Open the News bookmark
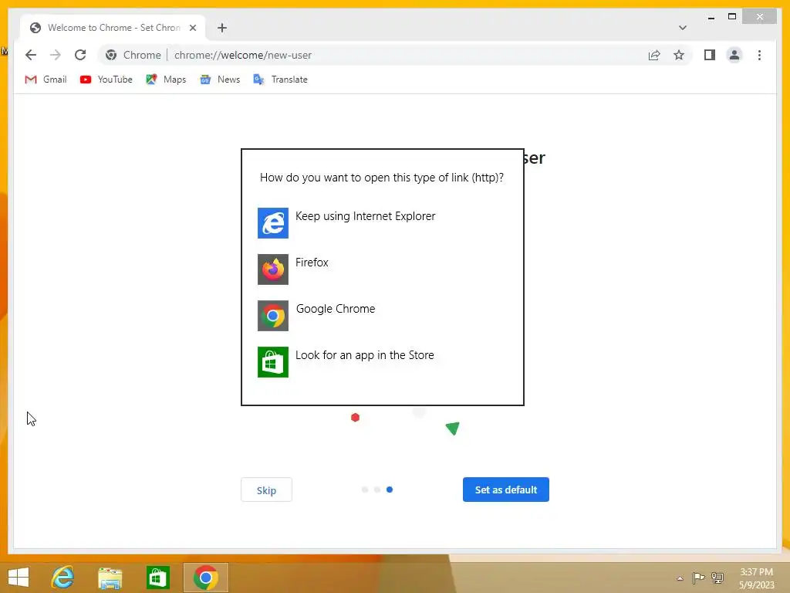Viewport: 790px width, 593px height. tap(220, 80)
